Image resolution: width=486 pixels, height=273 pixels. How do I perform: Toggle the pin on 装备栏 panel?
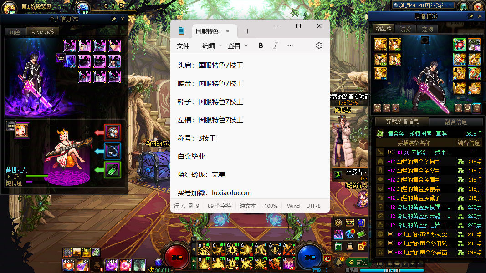pyautogui.click(x=471, y=16)
